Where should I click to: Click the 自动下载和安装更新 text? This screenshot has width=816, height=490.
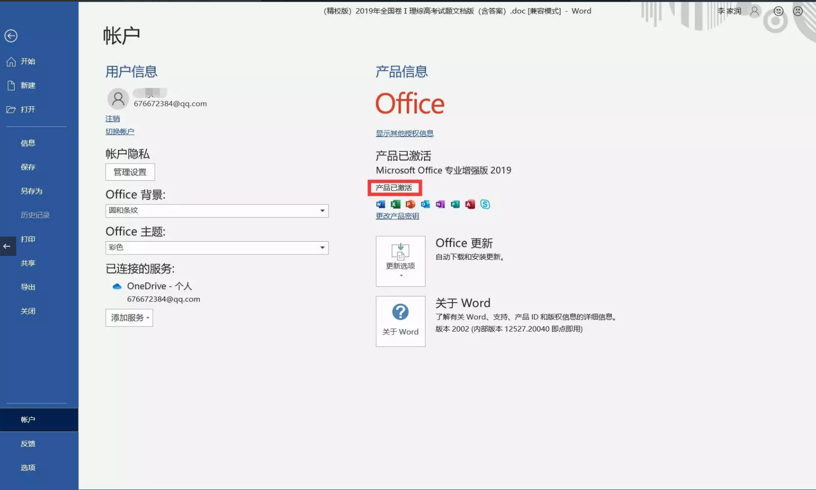tap(471, 257)
